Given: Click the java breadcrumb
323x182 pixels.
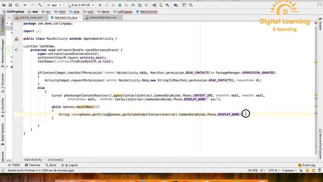Looking at the screenshot, I should click(74, 12).
